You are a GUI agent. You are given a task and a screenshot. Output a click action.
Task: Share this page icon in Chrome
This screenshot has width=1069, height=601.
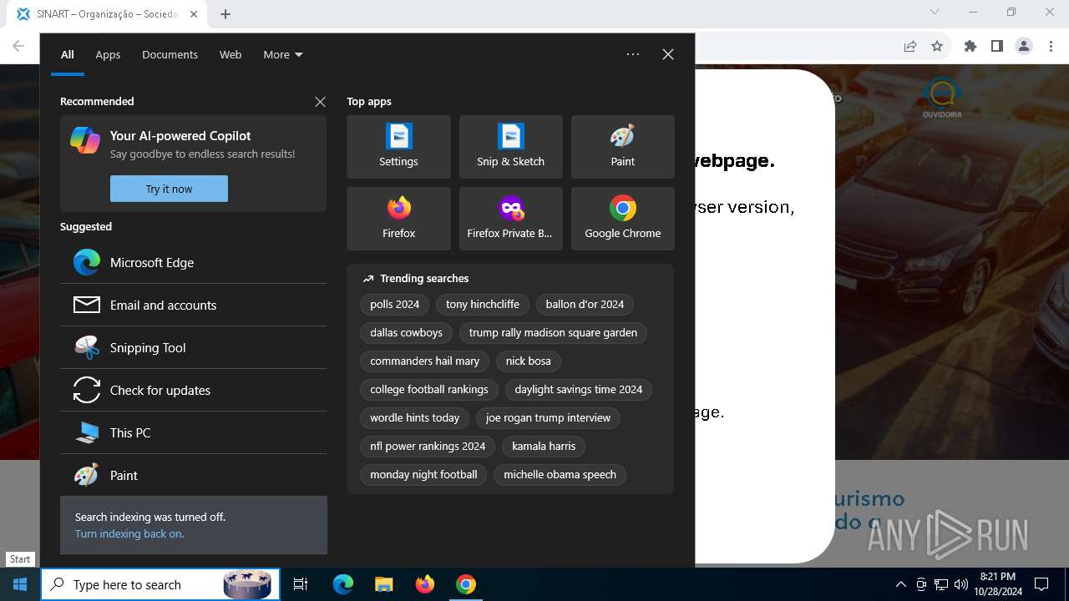[x=910, y=46]
